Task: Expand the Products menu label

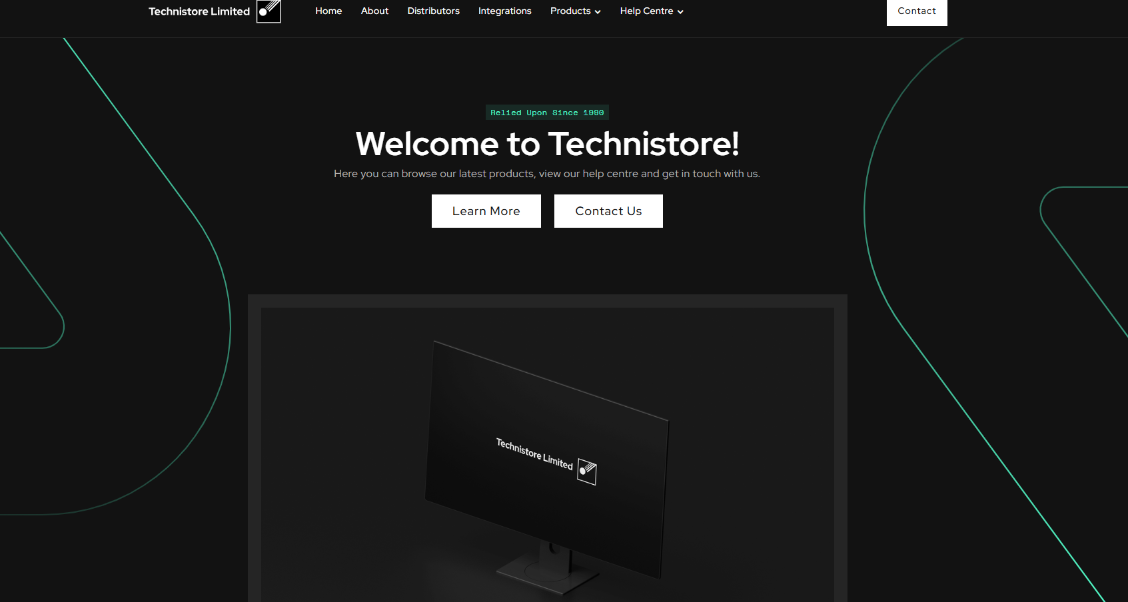Action: point(570,11)
